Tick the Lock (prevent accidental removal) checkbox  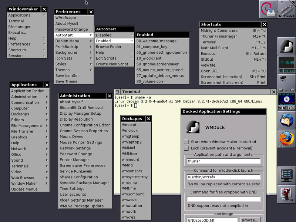pyautogui.click(x=186, y=148)
